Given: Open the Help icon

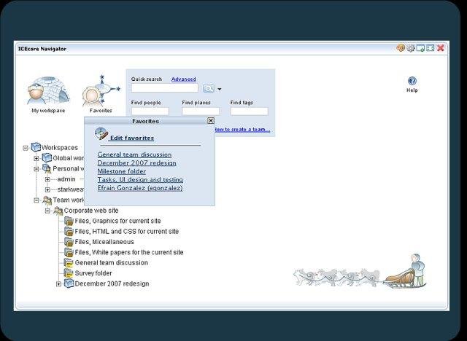Looking at the screenshot, I should tap(412, 82).
